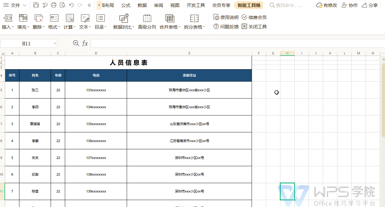The image size is (385, 207).
Task: Open the 填充 dropdown arrow
Action: (x=28, y=27)
